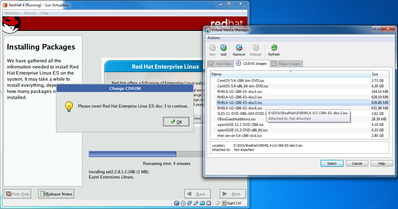Select openSUSE-11.2-DVD-x86_64.iso in the list
This screenshot has height=209, width=398.
299,130
